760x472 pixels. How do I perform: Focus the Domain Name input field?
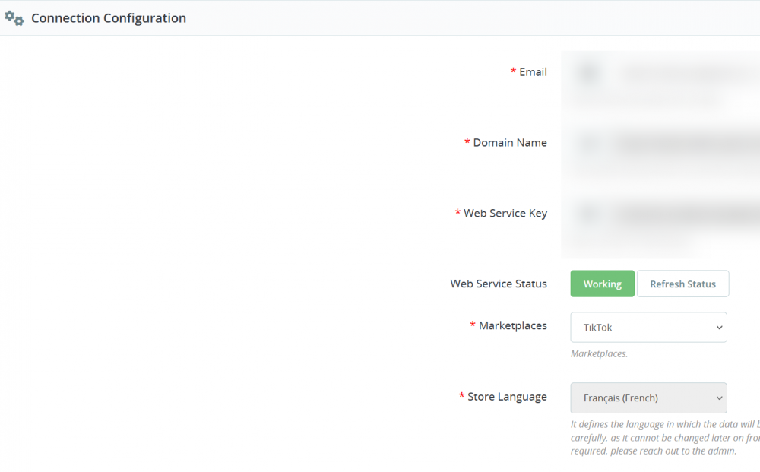click(684, 143)
